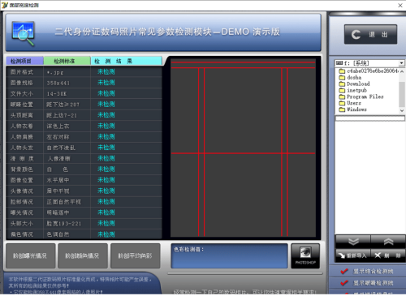This screenshot has height=296, width=406.
Task: Click the 重新导入 re-import button
Action: [x=353, y=255]
